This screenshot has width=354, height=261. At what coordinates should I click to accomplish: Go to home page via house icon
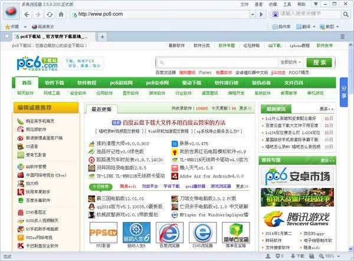[61, 14]
